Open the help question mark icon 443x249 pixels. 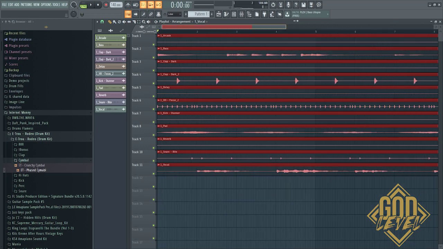(296, 5)
